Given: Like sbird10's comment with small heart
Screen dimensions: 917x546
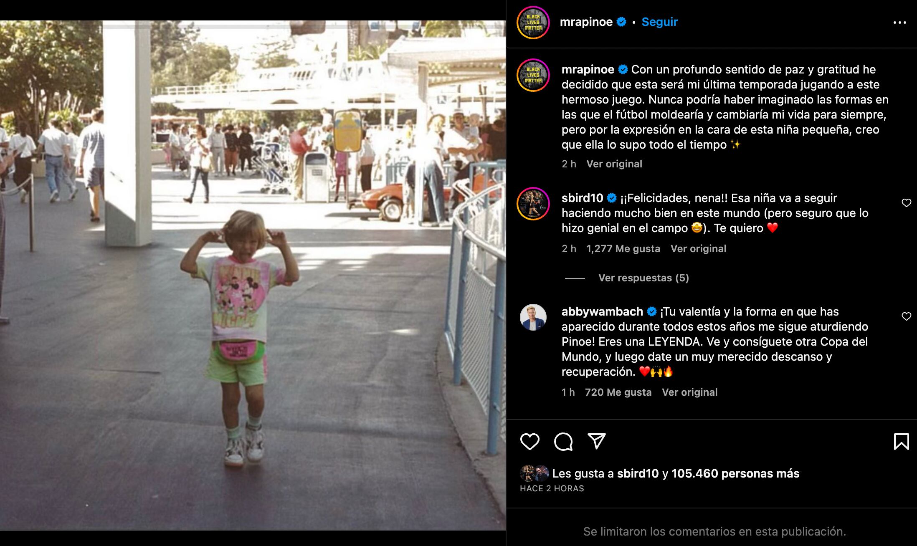Looking at the screenshot, I should click(907, 203).
